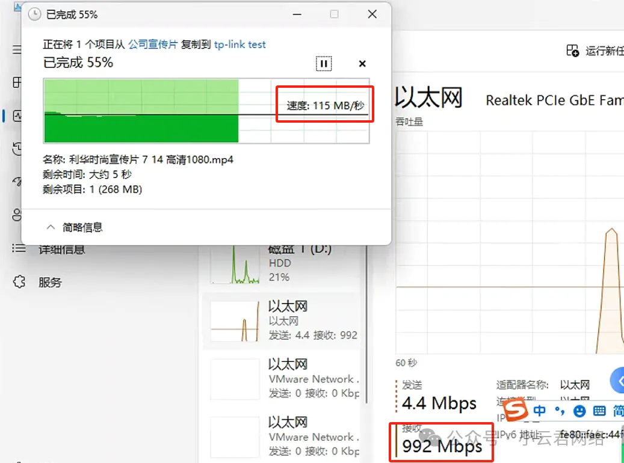Cancel the file copy with X button
The width and height of the screenshot is (624, 463).
coord(362,63)
